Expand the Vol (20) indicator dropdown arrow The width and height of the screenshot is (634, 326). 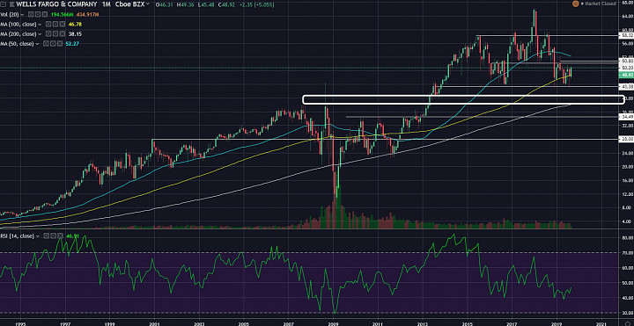tap(22, 15)
